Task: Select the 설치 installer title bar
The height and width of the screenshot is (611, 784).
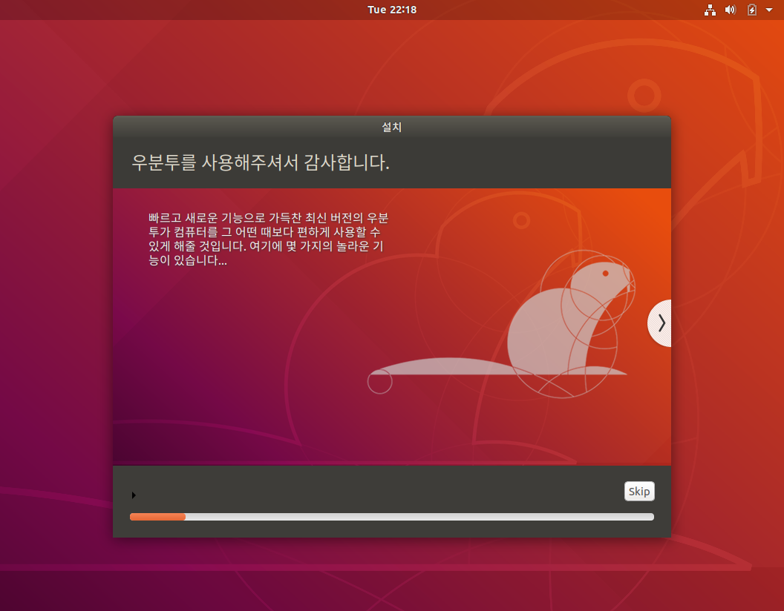Action: click(x=392, y=127)
